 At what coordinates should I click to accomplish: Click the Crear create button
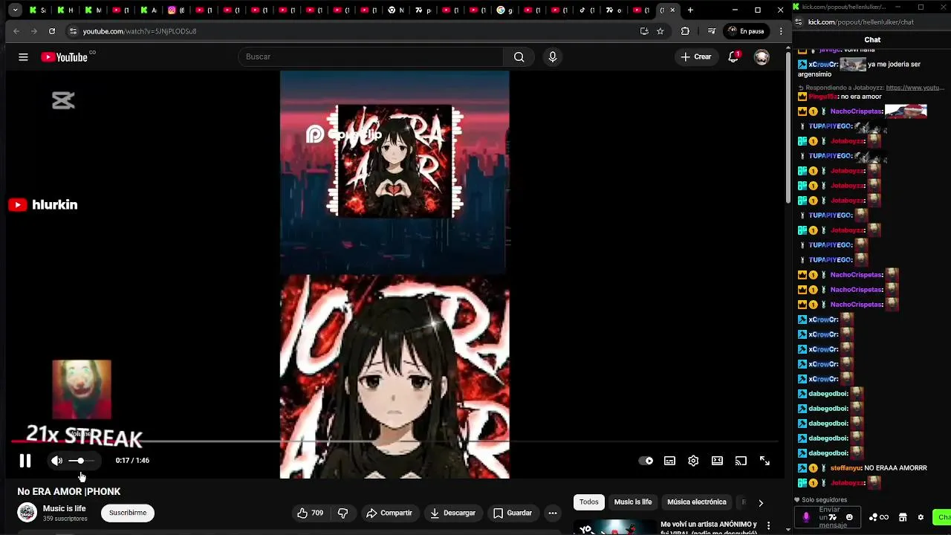(696, 57)
